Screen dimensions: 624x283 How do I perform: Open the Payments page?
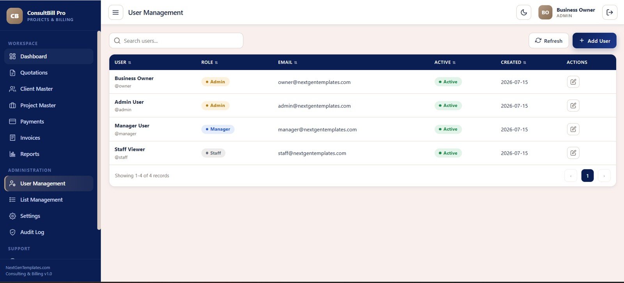(49, 122)
